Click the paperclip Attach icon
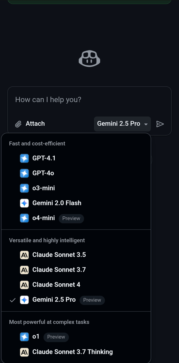Viewport: 179px width, 363px height. [x=18, y=124]
